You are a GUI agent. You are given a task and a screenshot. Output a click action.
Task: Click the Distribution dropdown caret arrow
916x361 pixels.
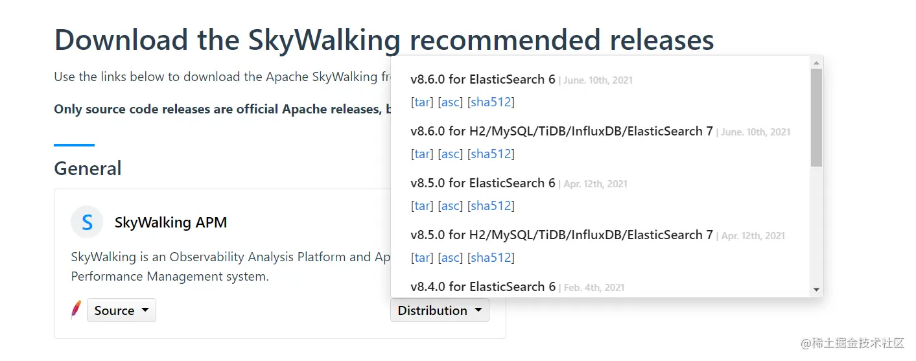click(478, 310)
